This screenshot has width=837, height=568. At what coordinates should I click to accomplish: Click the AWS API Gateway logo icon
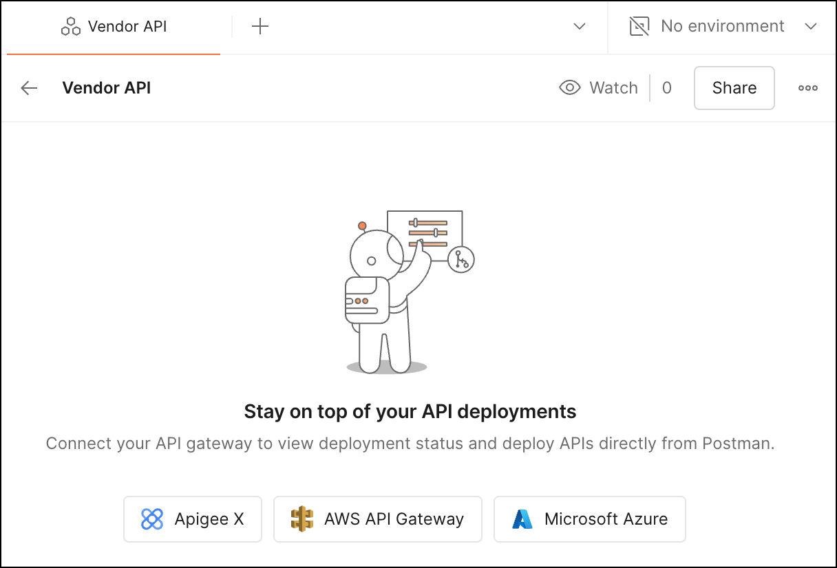pyautogui.click(x=301, y=519)
